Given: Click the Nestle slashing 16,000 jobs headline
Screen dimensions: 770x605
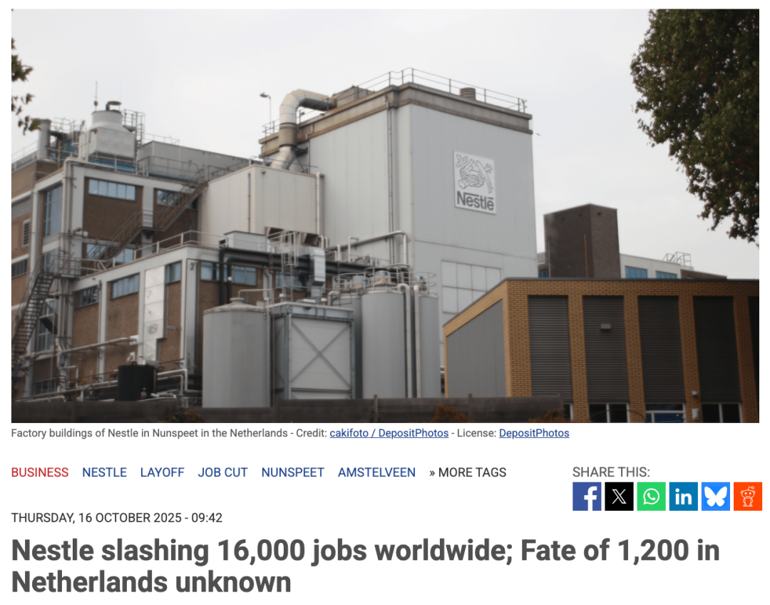Looking at the screenshot, I should [x=365, y=566].
